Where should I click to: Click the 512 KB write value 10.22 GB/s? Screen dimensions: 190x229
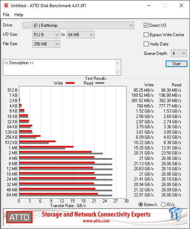point(144,142)
